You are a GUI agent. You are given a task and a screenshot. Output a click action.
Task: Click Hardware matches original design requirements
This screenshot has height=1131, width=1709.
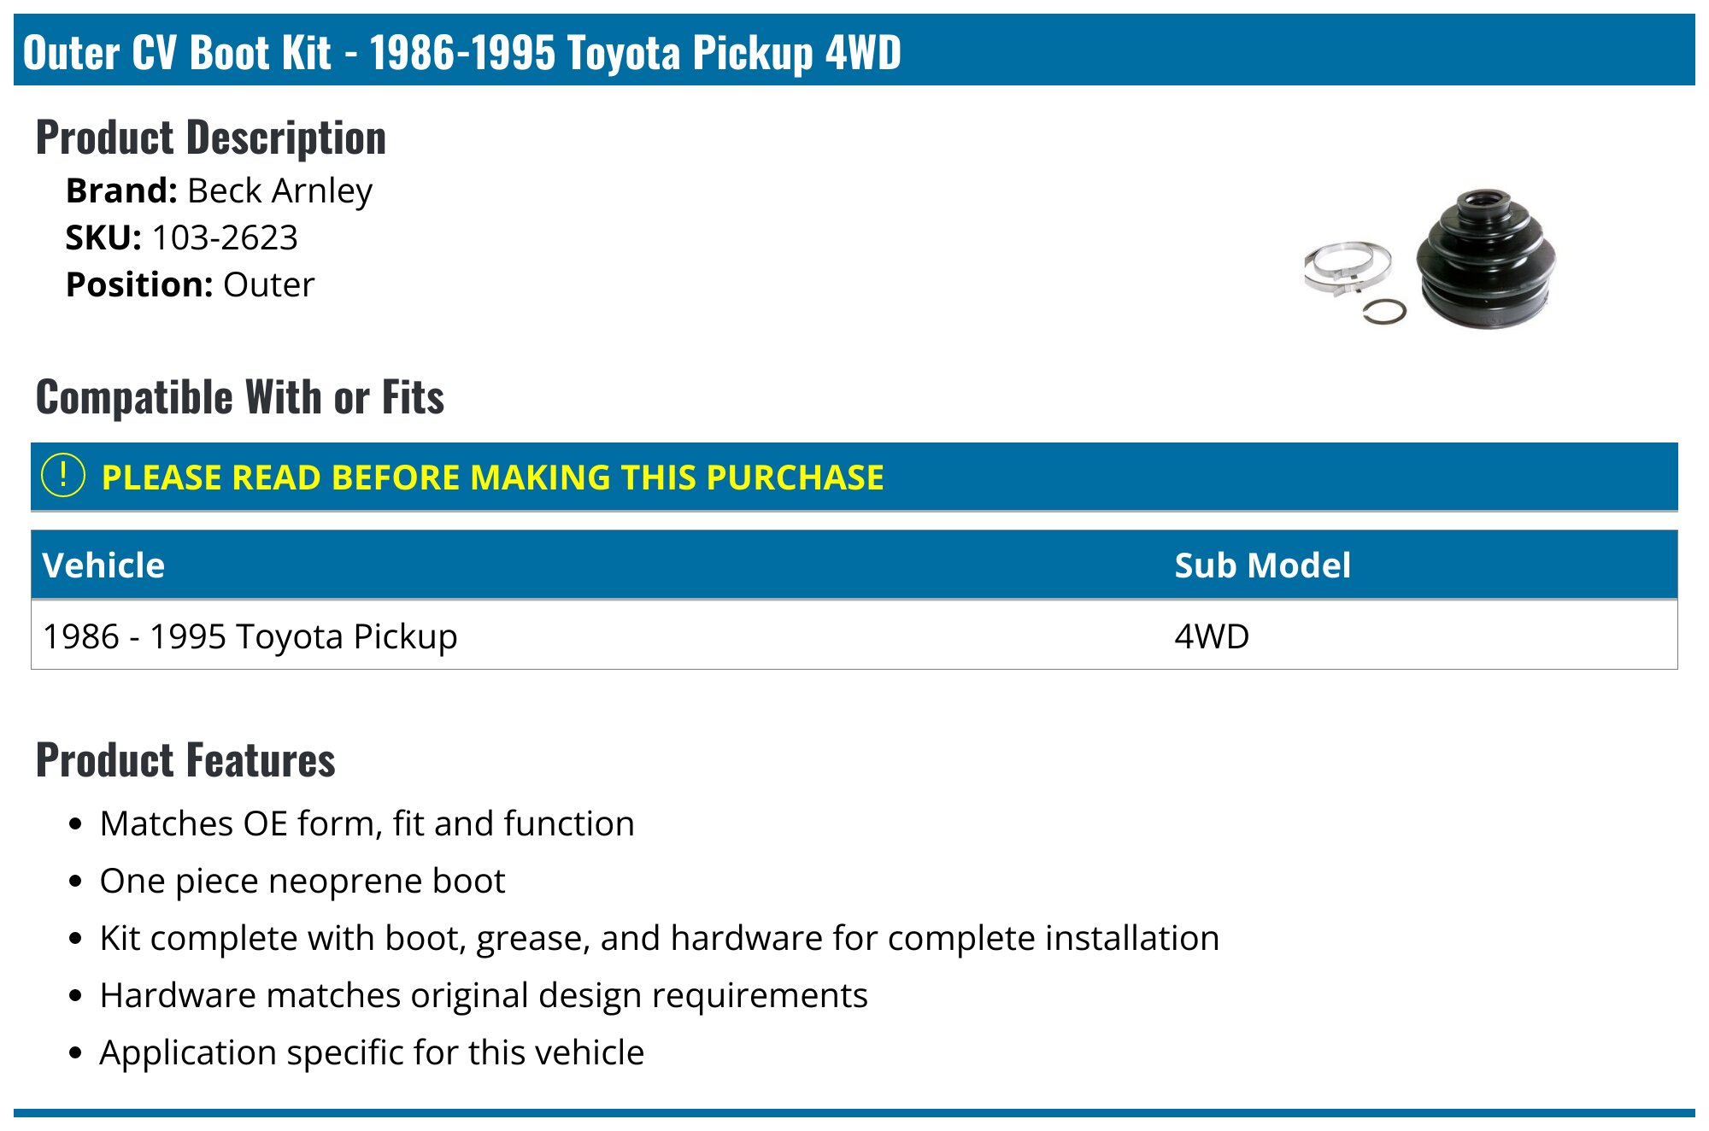tap(484, 995)
